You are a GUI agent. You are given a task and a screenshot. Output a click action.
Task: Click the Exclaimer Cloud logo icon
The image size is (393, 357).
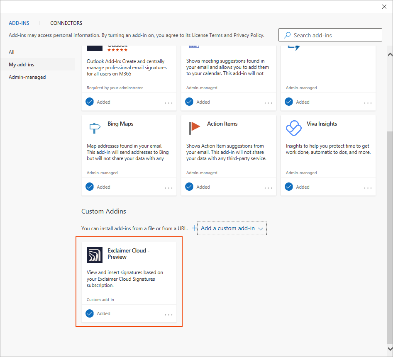[95, 255]
